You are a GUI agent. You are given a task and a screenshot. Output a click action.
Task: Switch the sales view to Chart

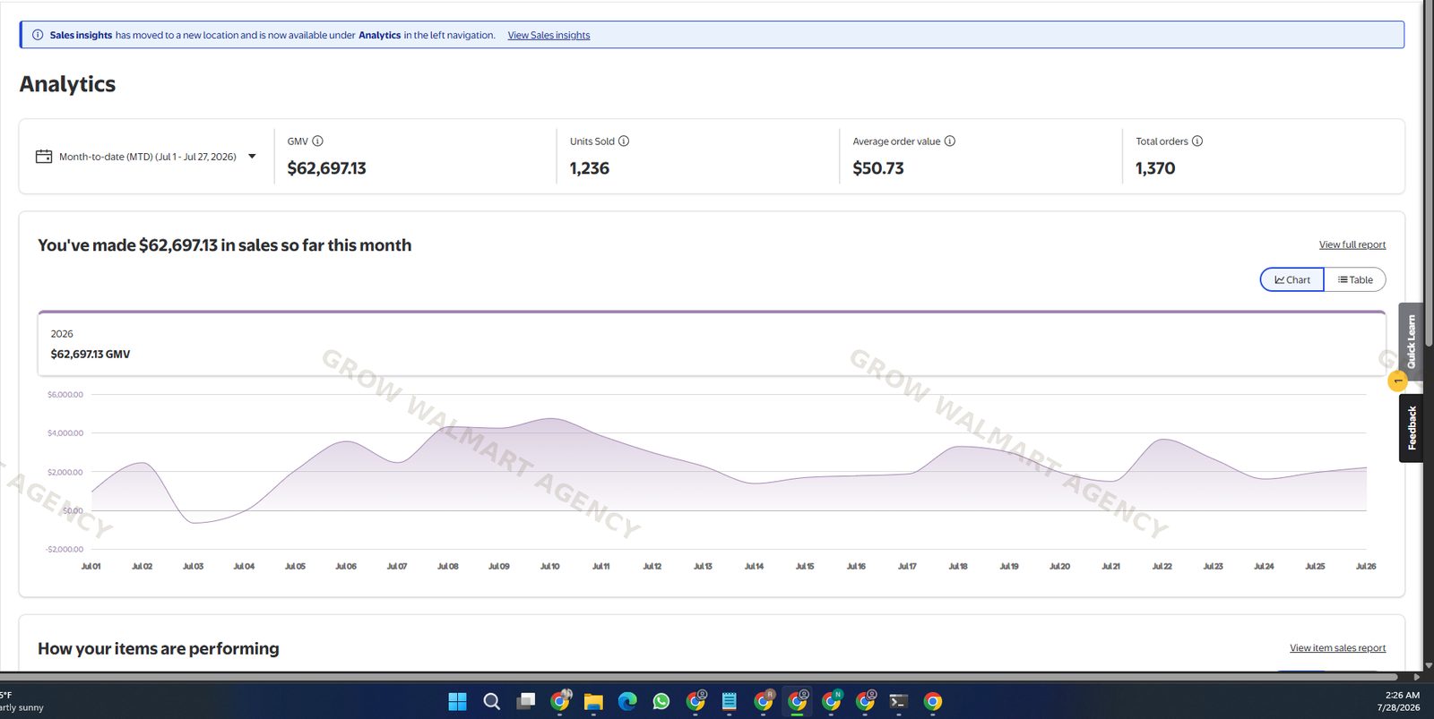1292,279
